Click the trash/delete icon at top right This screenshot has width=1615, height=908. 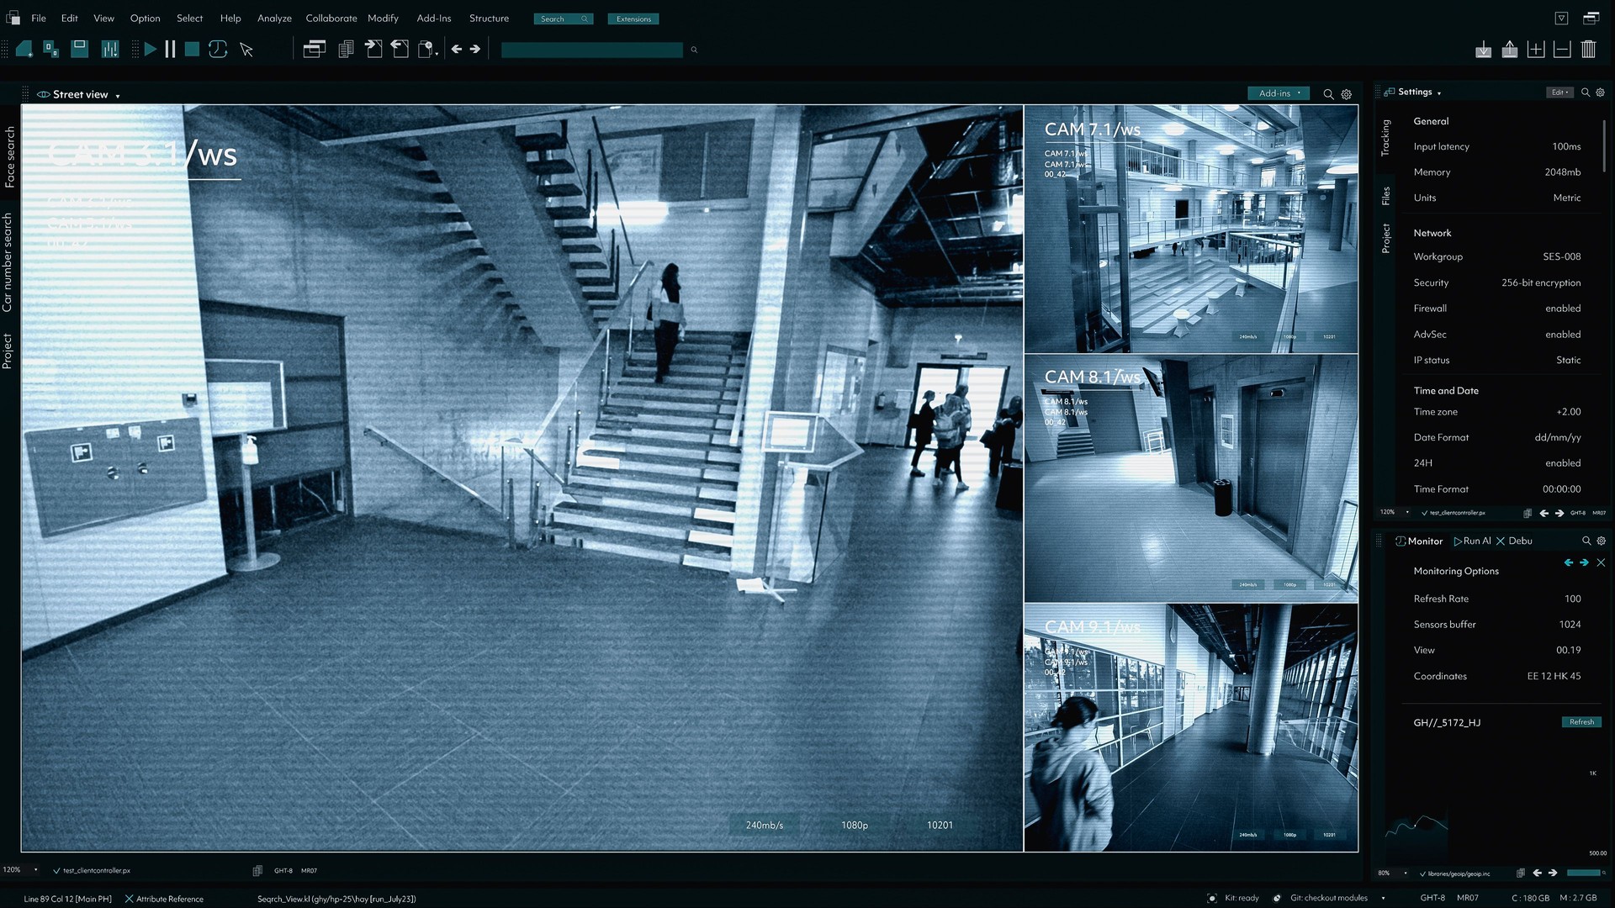tap(1588, 49)
